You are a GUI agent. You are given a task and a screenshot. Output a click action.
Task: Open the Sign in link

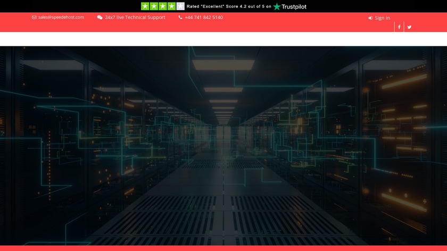pyautogui.click(x=382, y=18)
